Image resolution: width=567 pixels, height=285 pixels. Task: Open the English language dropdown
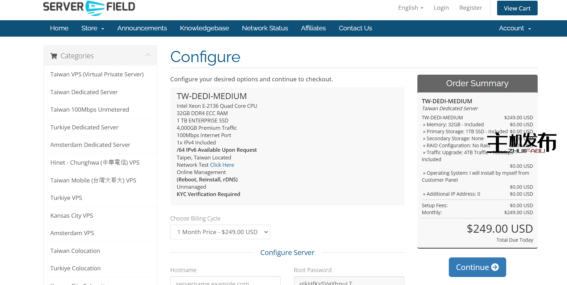[x=410, y=8]
